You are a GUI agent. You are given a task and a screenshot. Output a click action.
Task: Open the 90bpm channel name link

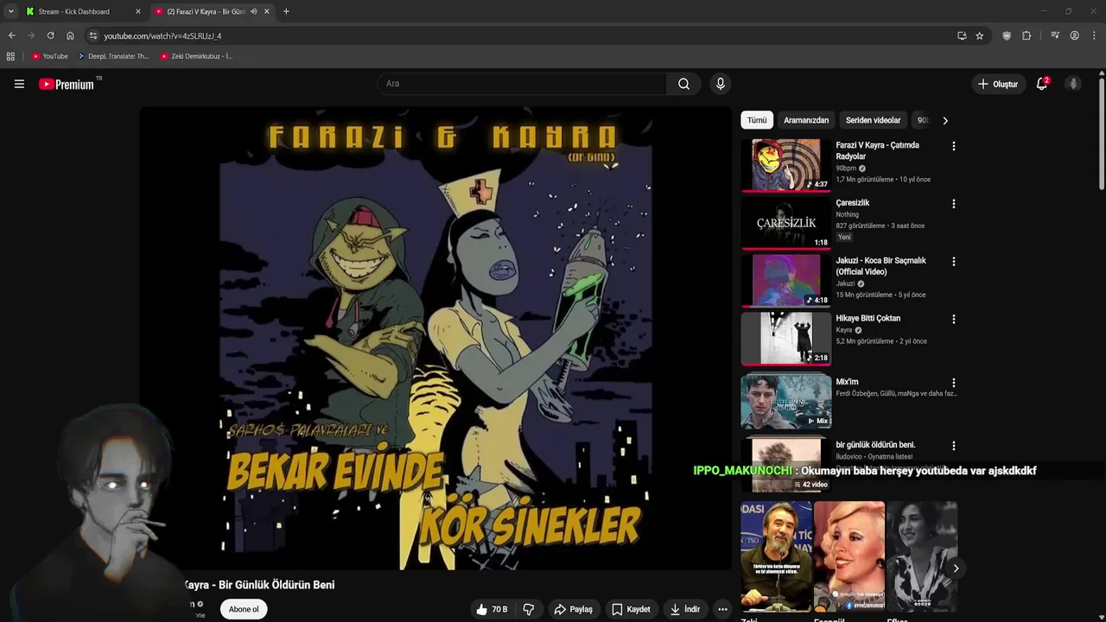[x=845, y=168]
